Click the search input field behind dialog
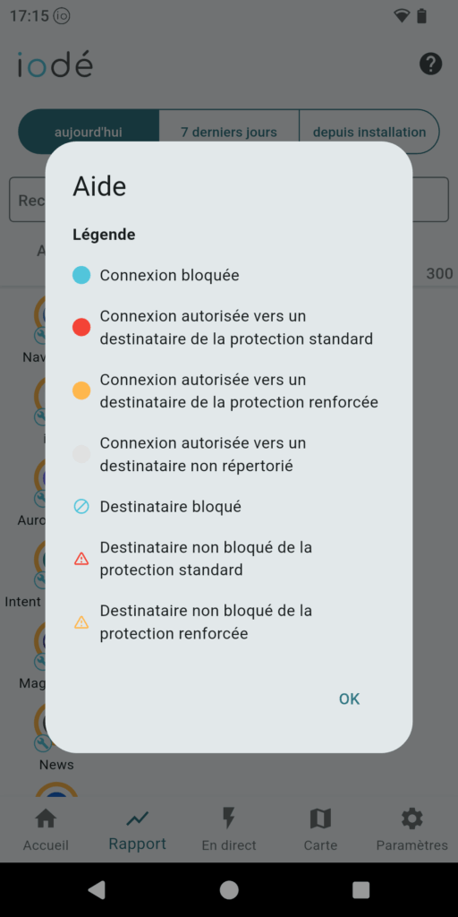 click(229, 200)
